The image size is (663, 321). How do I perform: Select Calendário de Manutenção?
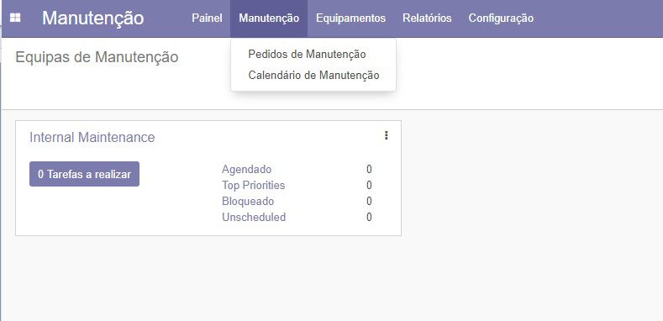pyautogui.click(x=313, y=76)
